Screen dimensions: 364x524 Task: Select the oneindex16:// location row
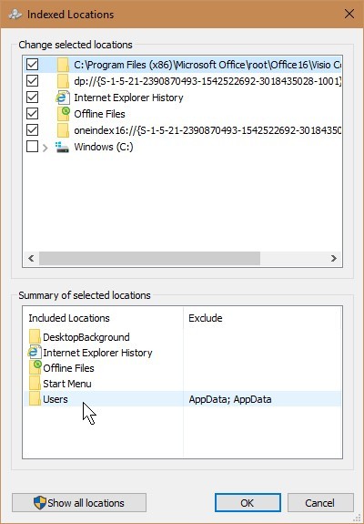pos(183,130)
